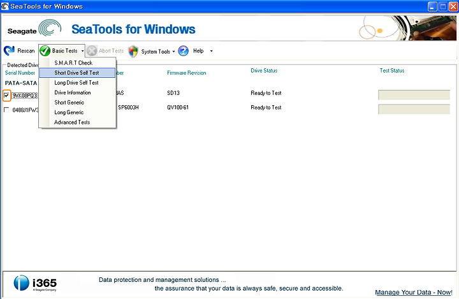Viewport: 459px width, 299px height.
Task: Click the Firmware Revision column header
Action: pyautogui.click(x=186, y=73)
